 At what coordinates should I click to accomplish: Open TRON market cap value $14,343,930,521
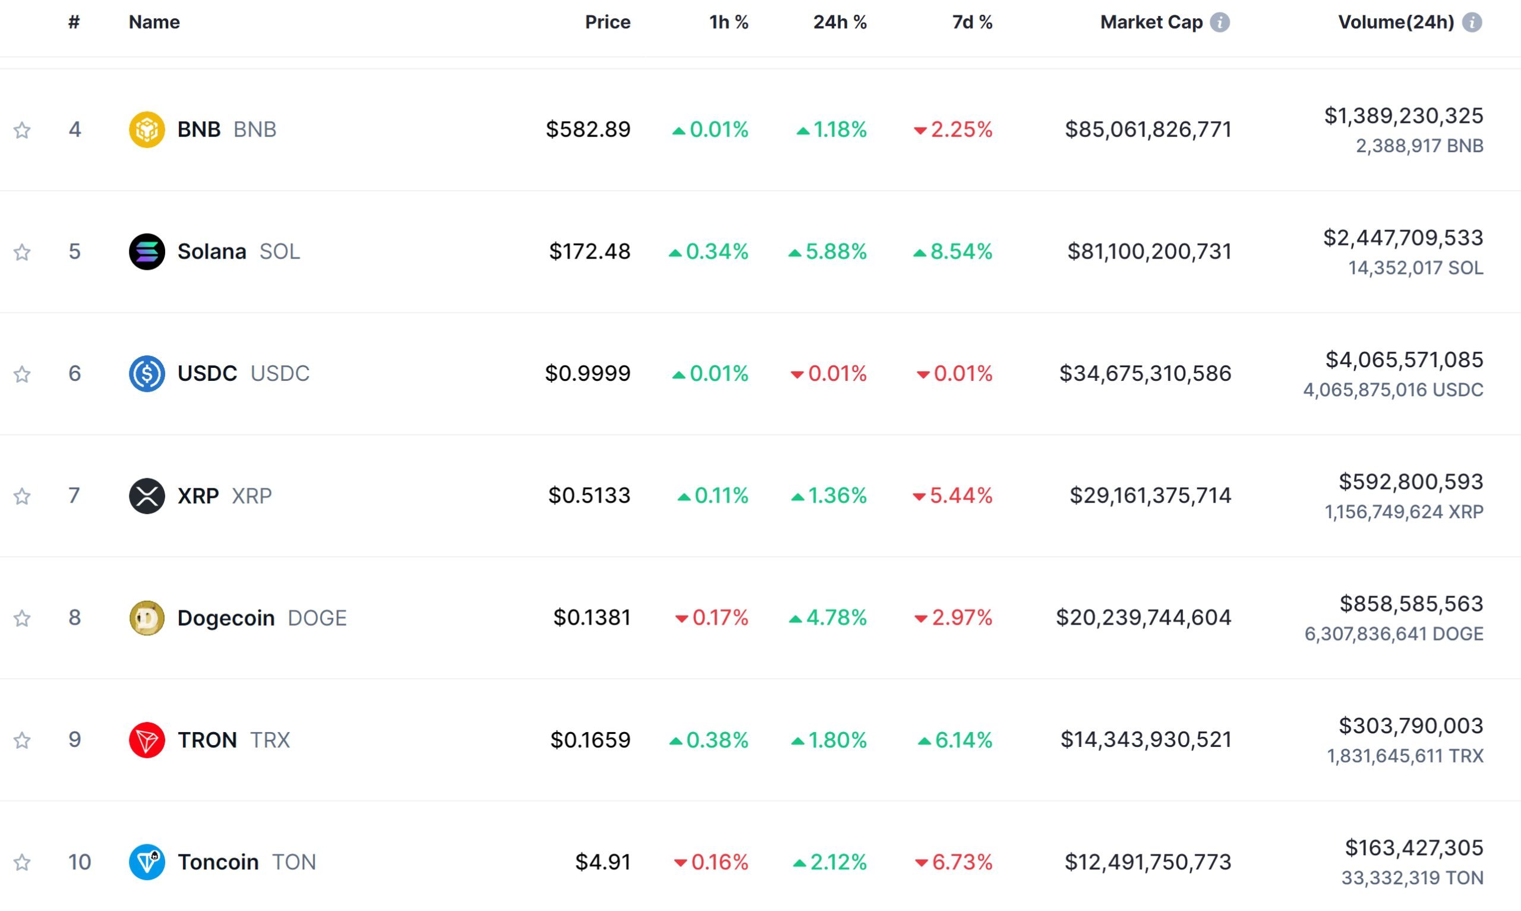[1146, 740]
